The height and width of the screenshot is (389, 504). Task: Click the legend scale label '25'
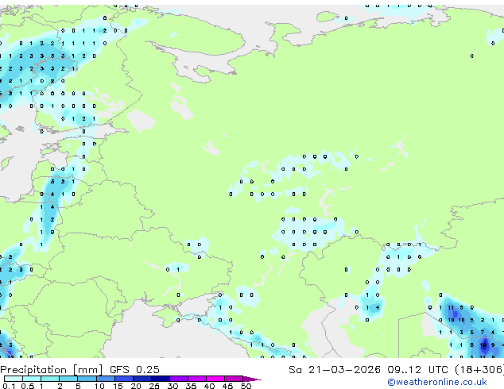pyautogui.click(x=154, y=386)
